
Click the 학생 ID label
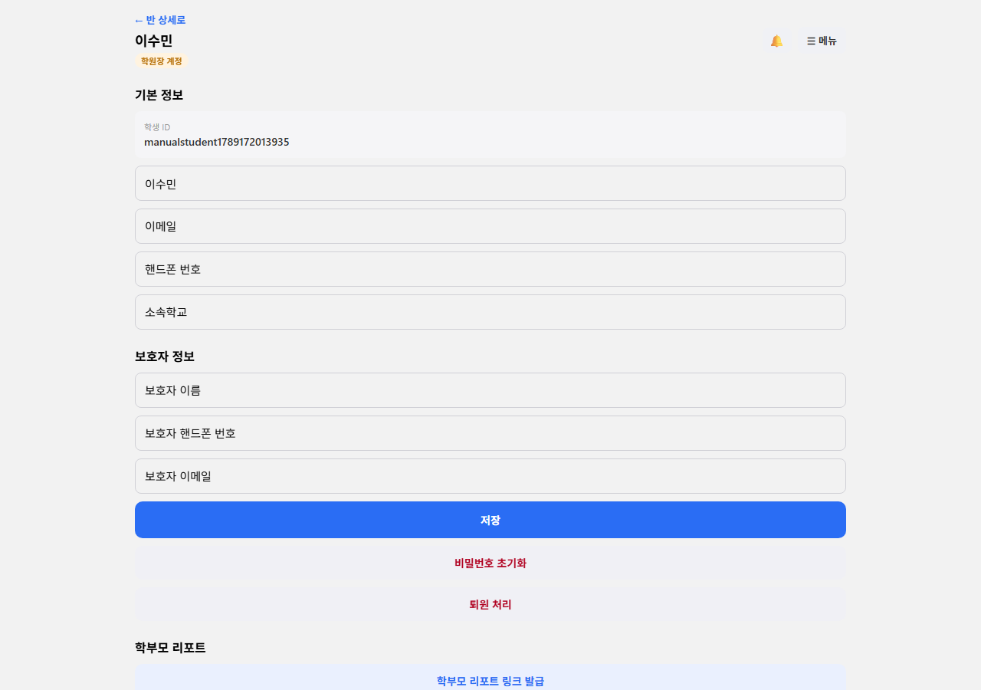tap(157, 127)
